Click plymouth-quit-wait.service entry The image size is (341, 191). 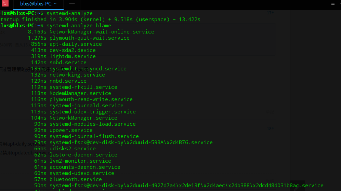pos(89,38)
